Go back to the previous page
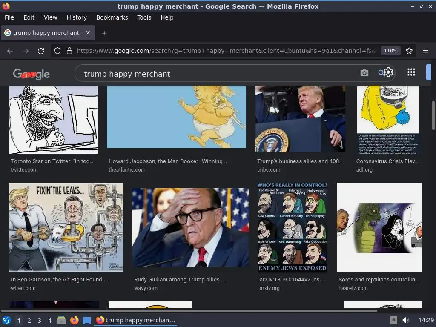 tap(10, 51)
